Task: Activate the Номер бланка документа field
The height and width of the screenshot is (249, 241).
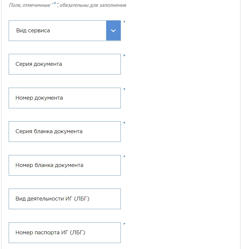Action: pos(65,165)
